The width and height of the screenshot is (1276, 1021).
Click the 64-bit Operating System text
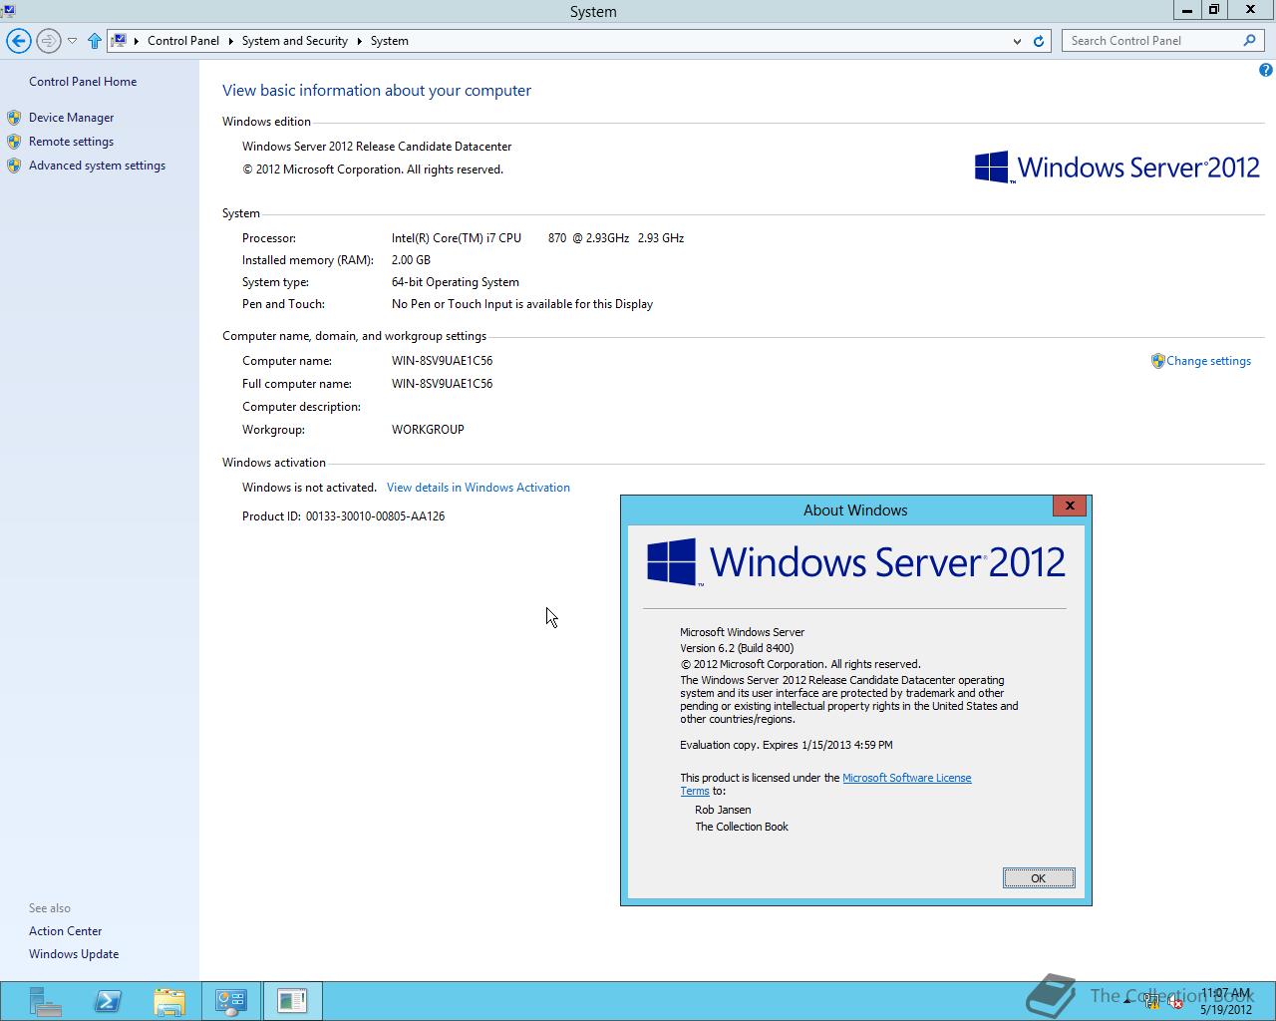pos(456,282)
